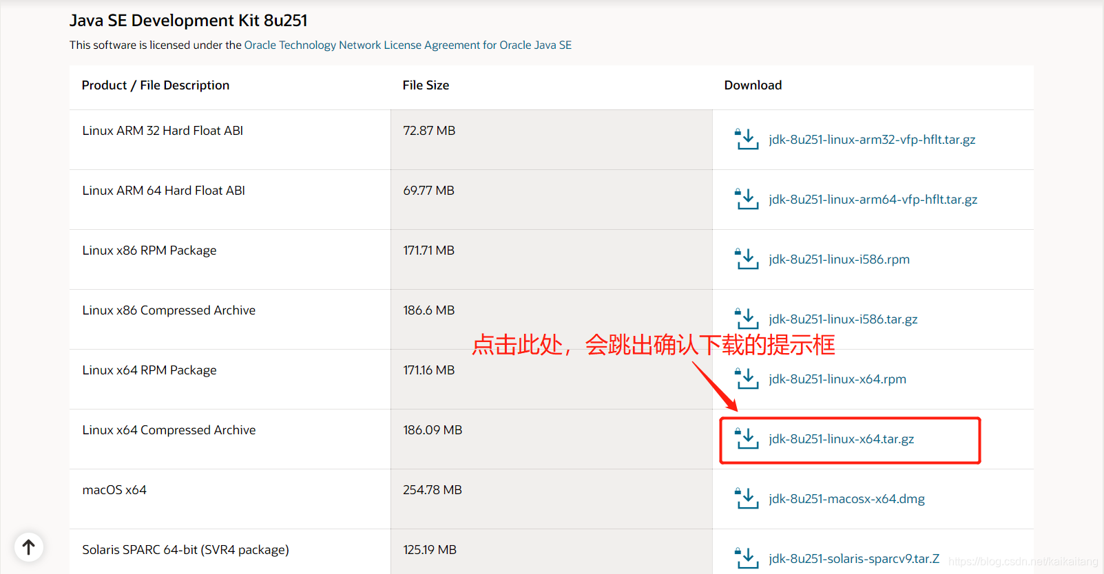Download jdk-8u251-macosx-x64.dmg link
The image size is (1104, 574).
[x=846, y=498]
